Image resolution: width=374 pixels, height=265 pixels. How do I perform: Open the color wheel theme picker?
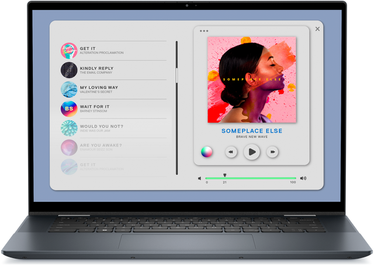click(206, 152)
